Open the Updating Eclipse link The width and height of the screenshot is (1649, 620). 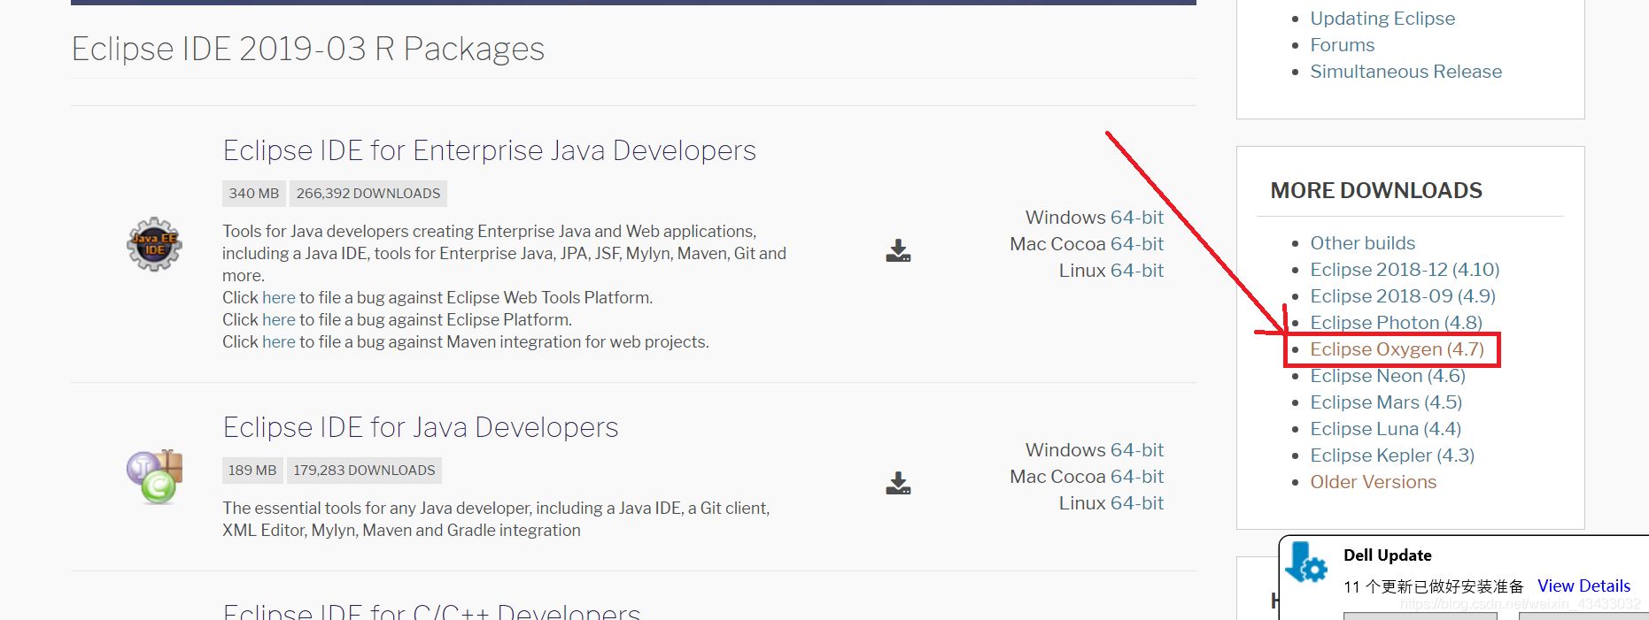tap(1382, 19)
